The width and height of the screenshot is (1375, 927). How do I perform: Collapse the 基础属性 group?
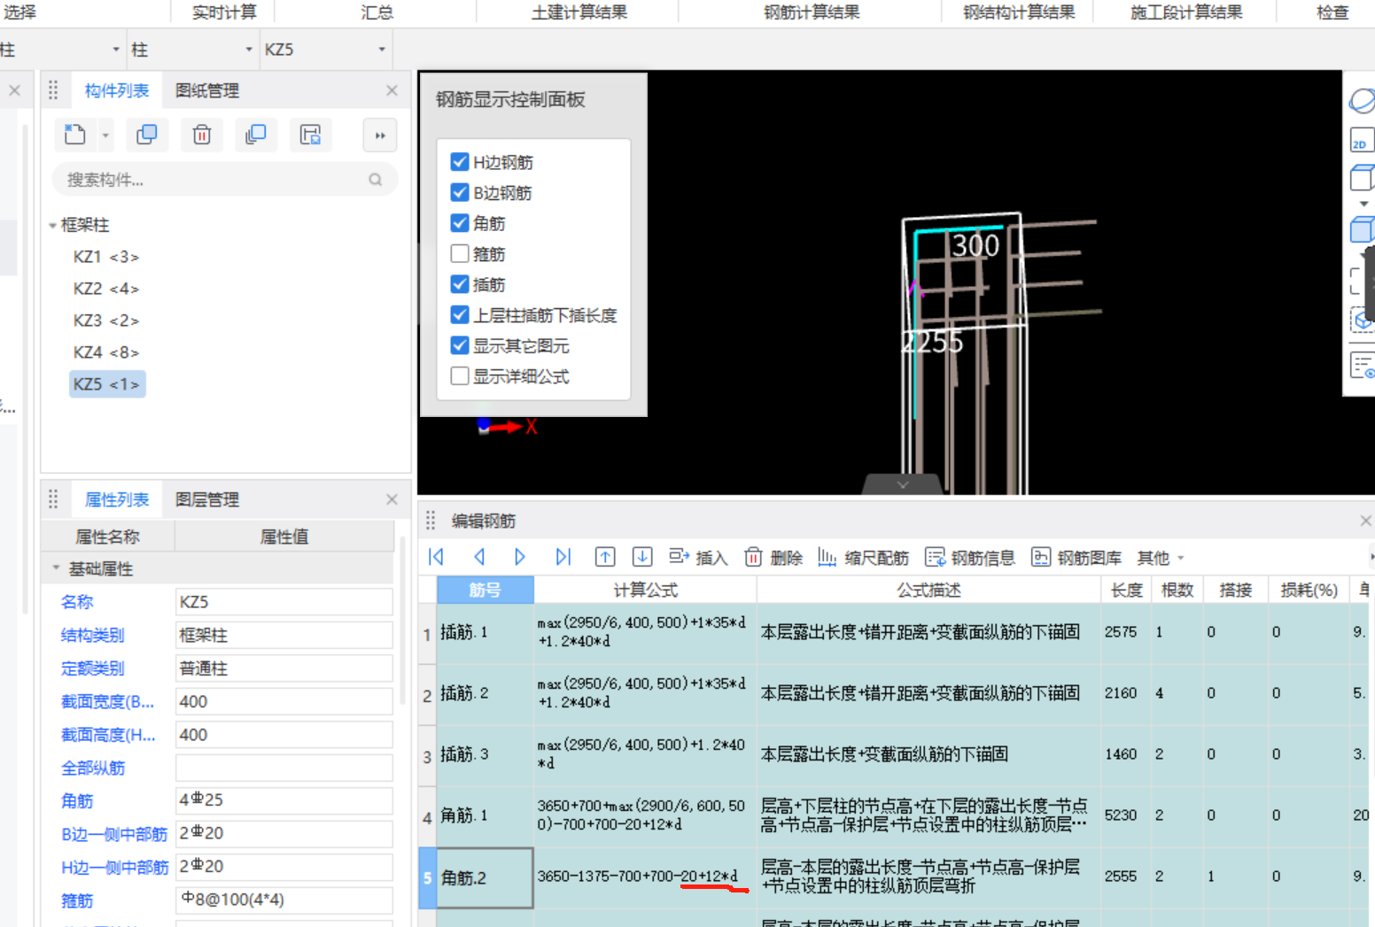[56, 568]
